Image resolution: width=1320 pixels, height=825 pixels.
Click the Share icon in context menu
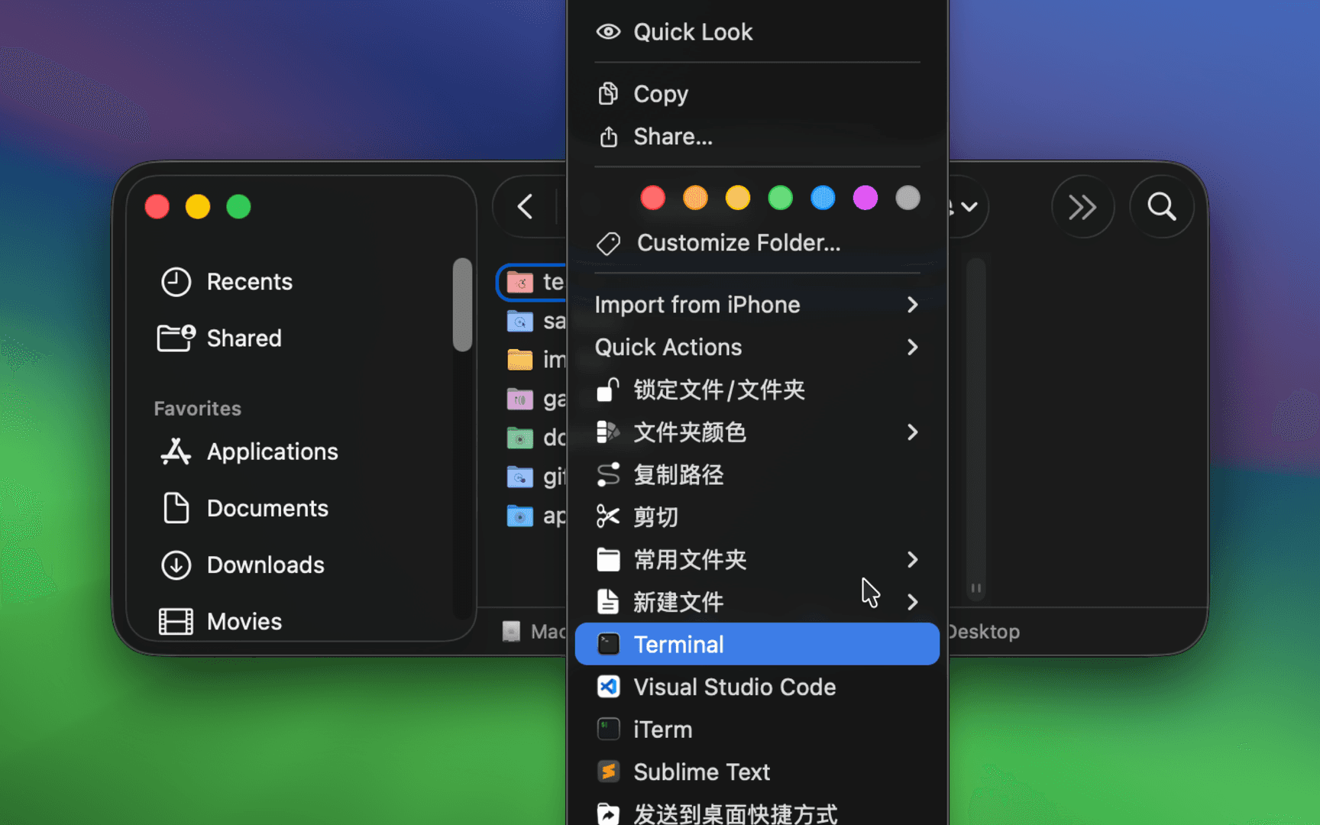(x=609, y=137)
